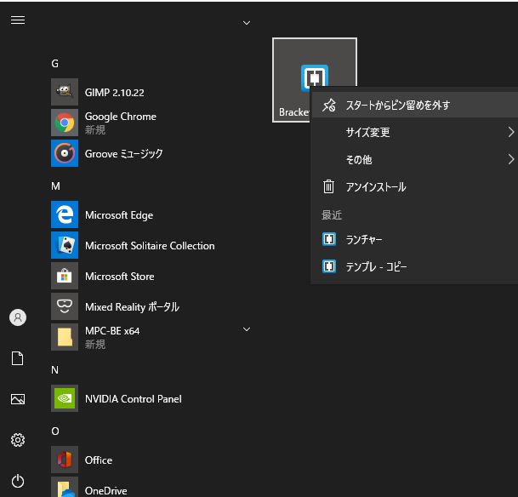Viewport: 518px width, 497px height.
Task: Click the N section letter header
Action: tap(54, 370)
